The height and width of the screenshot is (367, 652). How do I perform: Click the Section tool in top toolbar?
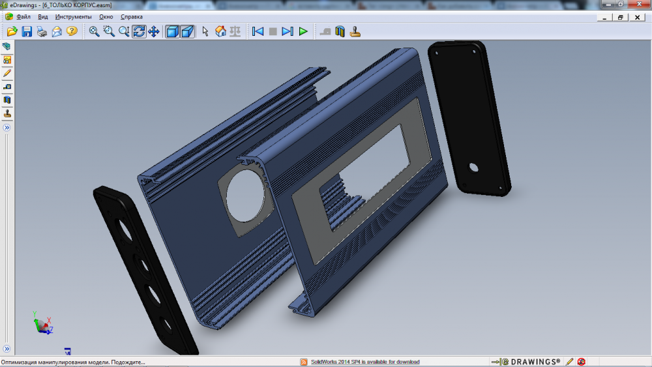click(340, 31)
